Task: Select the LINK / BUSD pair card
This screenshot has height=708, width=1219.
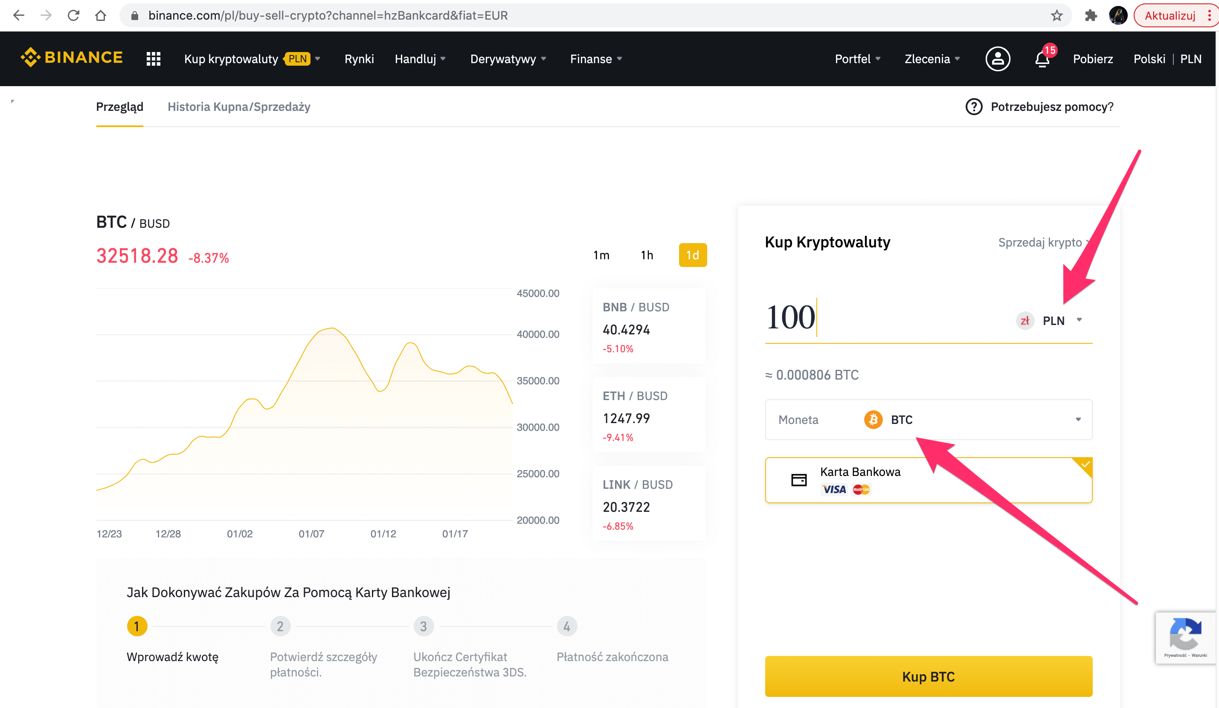Action: pyautogui.click(x=649, y=503)
